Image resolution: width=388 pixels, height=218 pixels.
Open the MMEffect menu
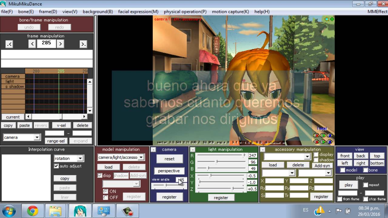click(377, 12)
